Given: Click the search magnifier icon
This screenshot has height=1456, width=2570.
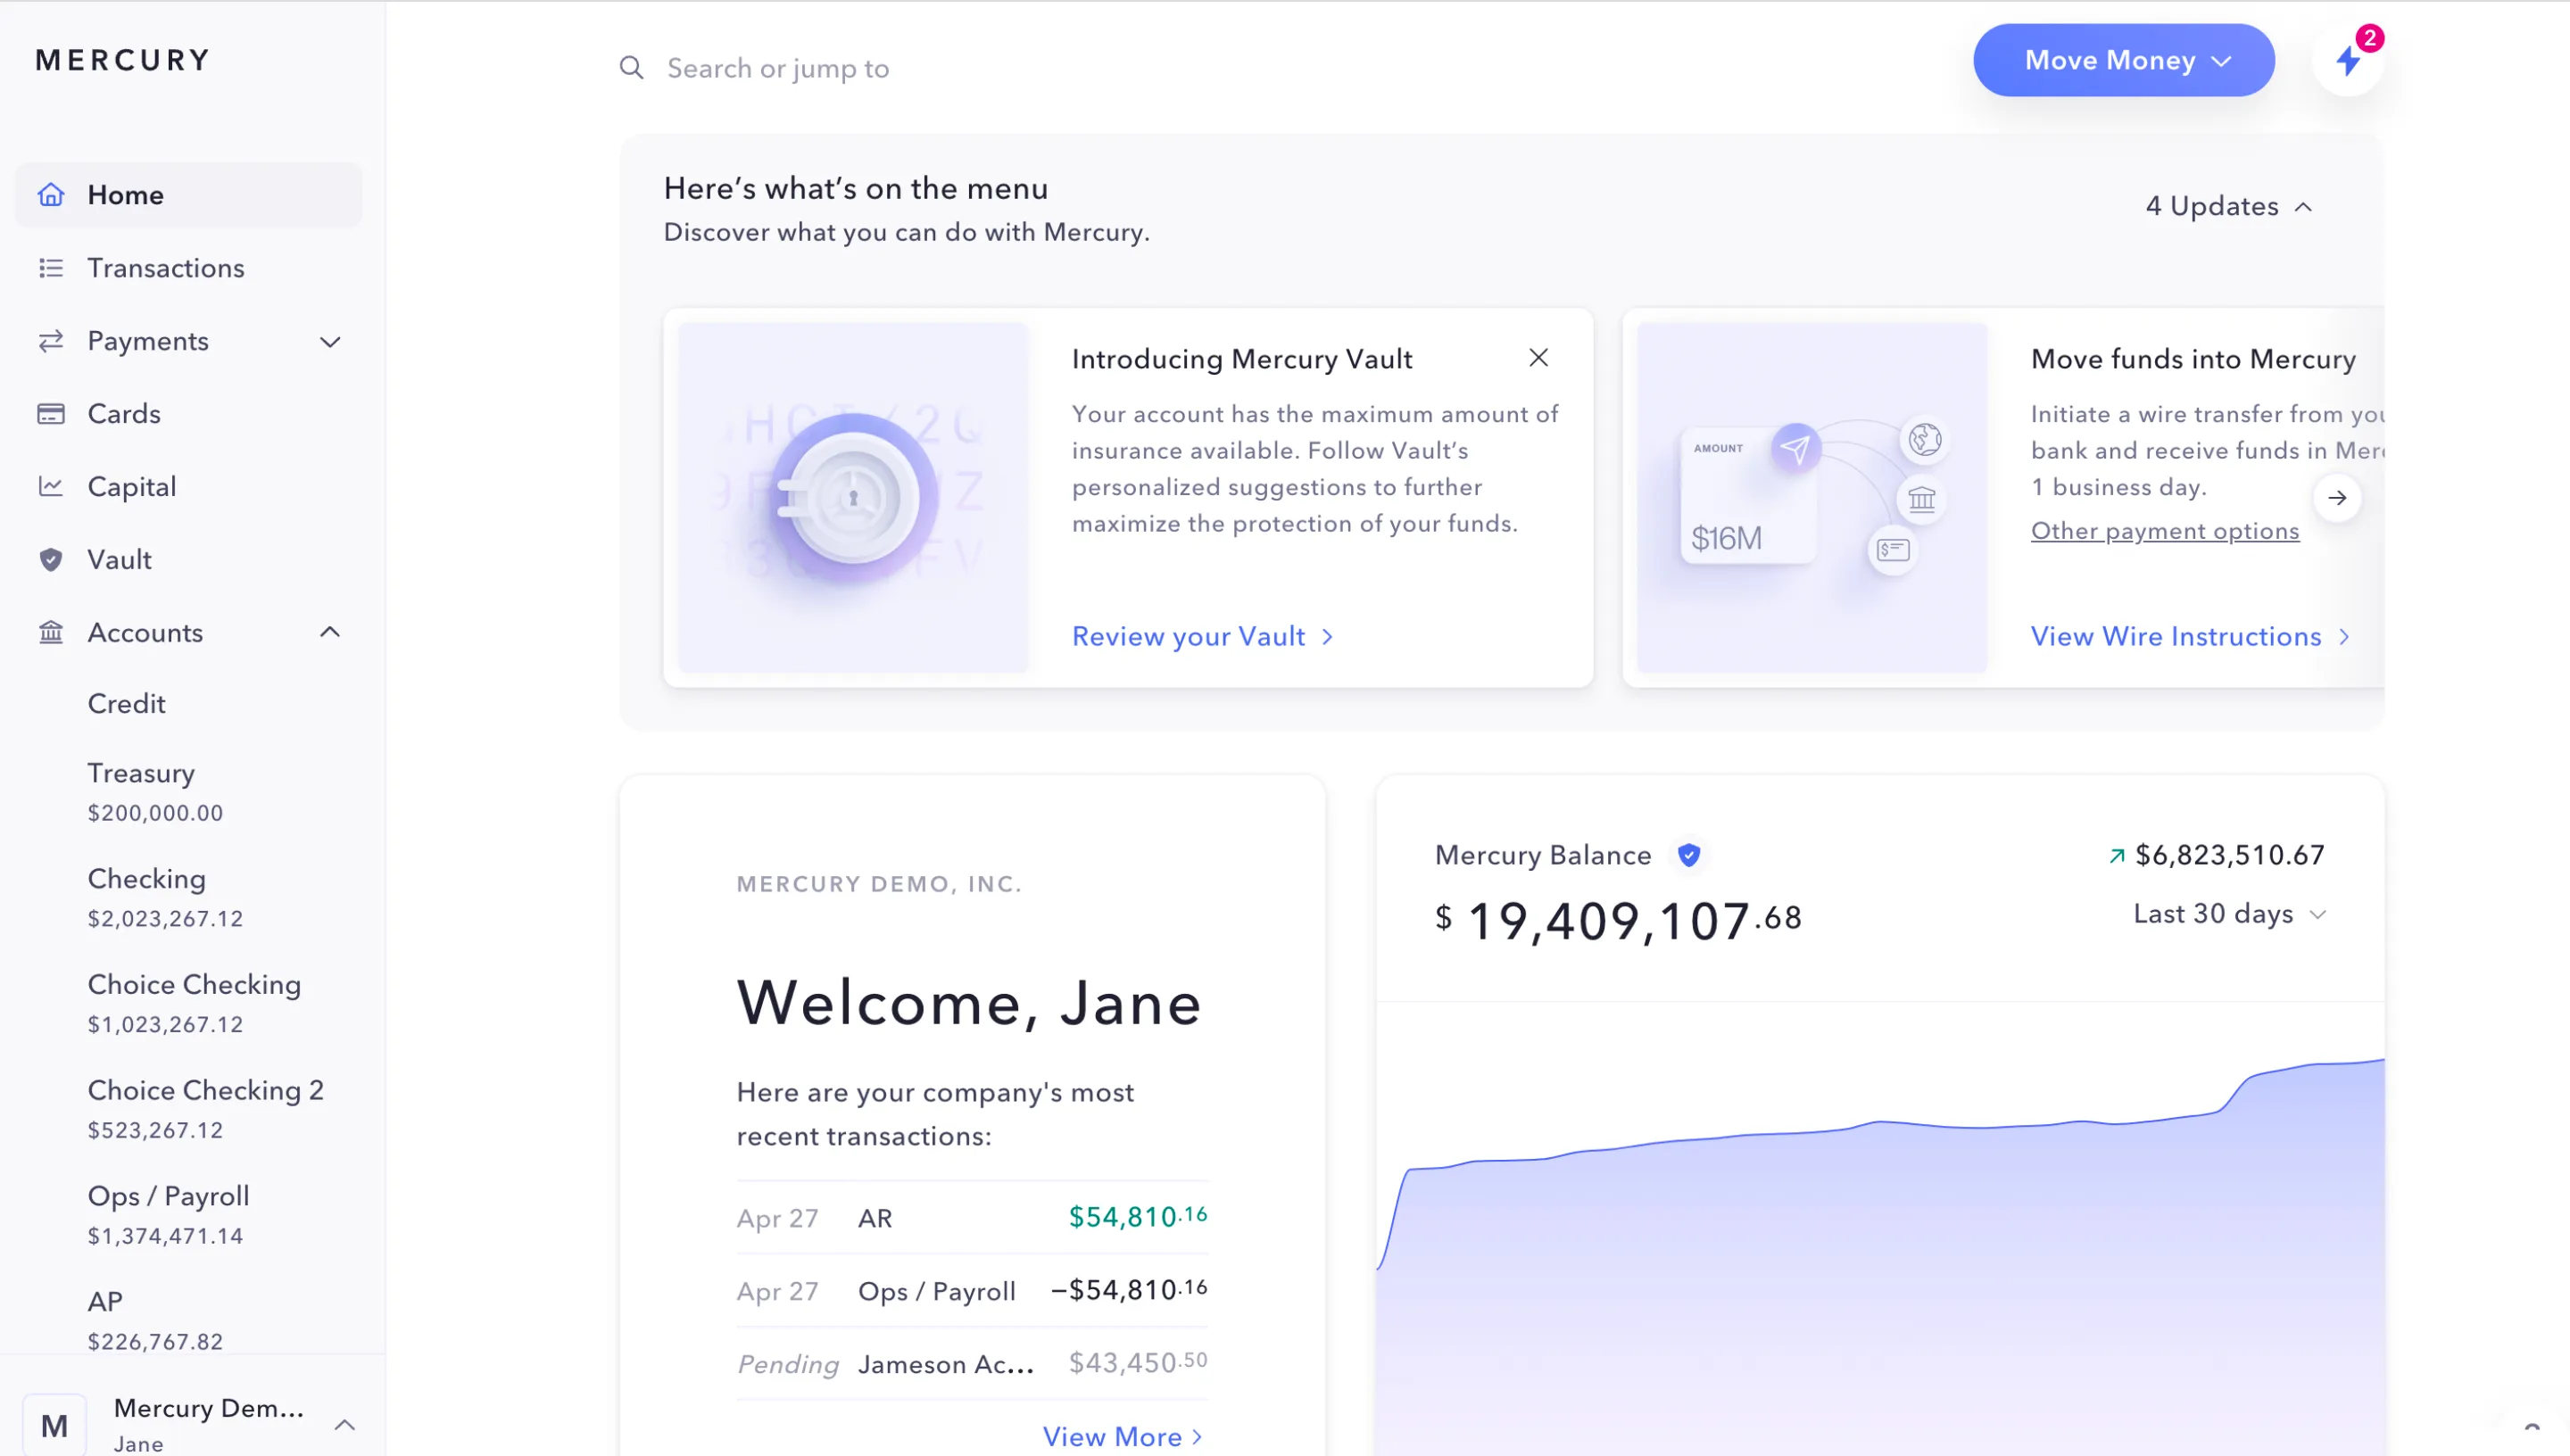Looking at the screenshot, I should point(631,67).
